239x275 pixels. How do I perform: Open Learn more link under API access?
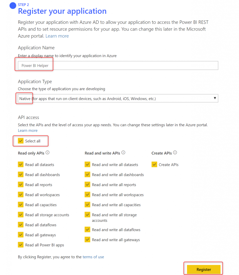pos(28,131)
